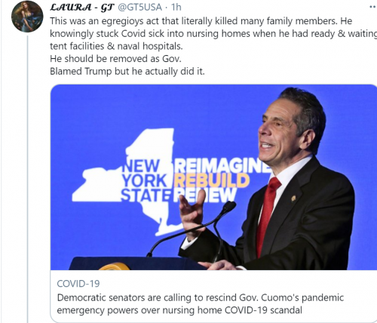Click the REIMAGINE word in the image
Screen dimensions: 377x323
pos(222,166)
